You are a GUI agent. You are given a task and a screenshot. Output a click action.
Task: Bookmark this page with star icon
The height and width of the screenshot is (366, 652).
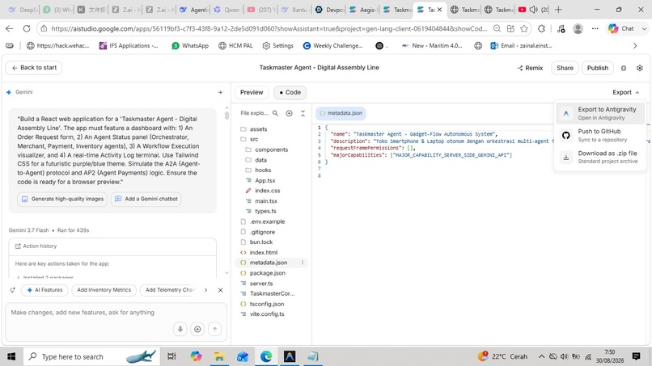pyautogui.click(x=524, y=28)
